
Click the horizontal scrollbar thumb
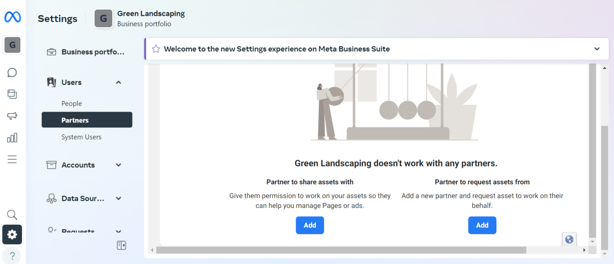pyautogui.click(x=341, y=250)
